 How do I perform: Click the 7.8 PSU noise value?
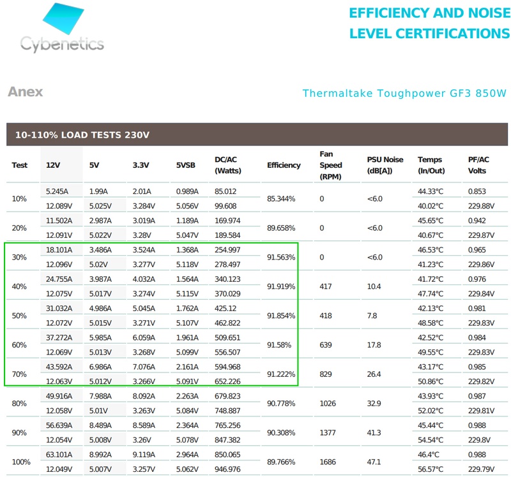[372, 316]
